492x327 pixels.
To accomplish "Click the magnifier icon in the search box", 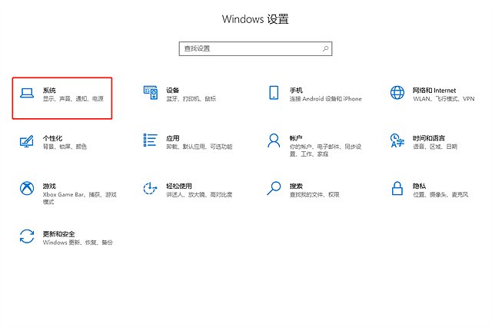I will click(325, 48).
